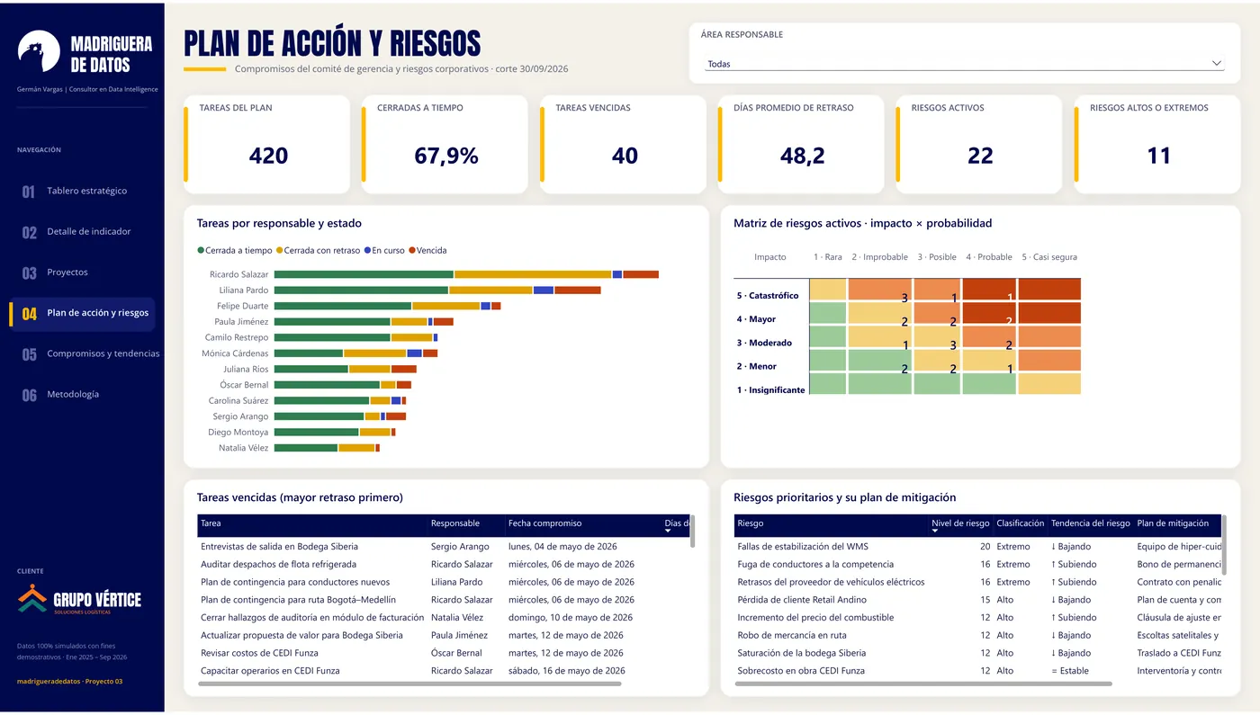1260x715 pixels.
Task: Click the Cerrada a tiempo legend marker
Action: pos(201,251)
